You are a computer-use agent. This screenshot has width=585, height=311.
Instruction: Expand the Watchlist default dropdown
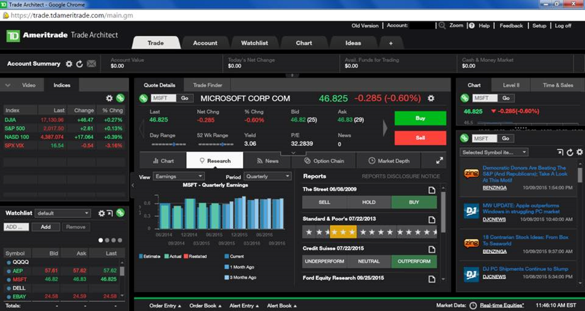point(62,213)
